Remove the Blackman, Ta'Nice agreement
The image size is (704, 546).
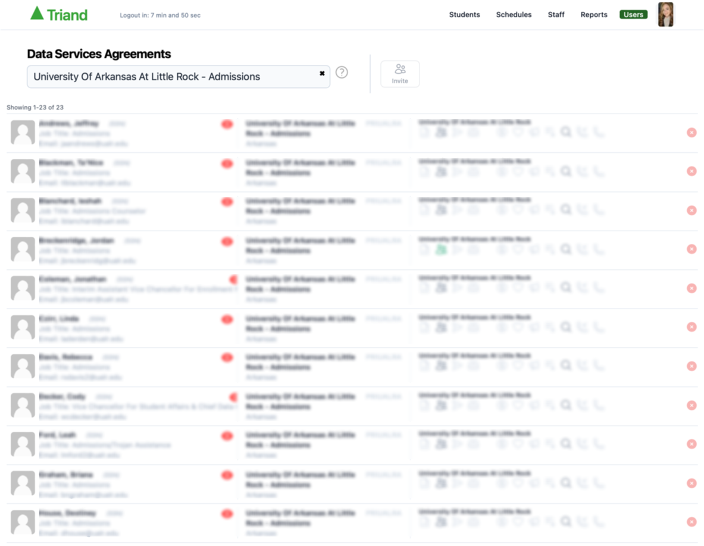pyautogui.click(x=692, y=171)
